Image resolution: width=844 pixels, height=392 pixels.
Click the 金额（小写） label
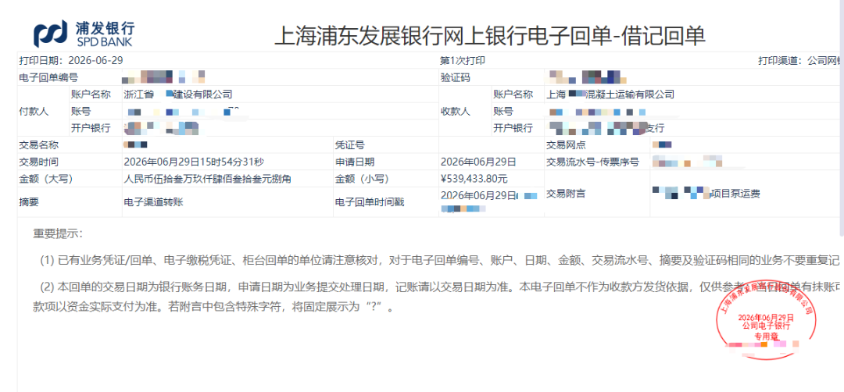[361, 179]
